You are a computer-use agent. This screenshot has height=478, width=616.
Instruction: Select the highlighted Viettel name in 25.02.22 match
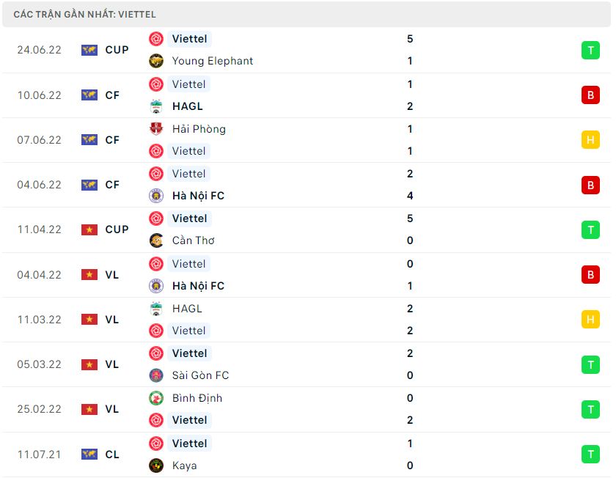[189, 420]
